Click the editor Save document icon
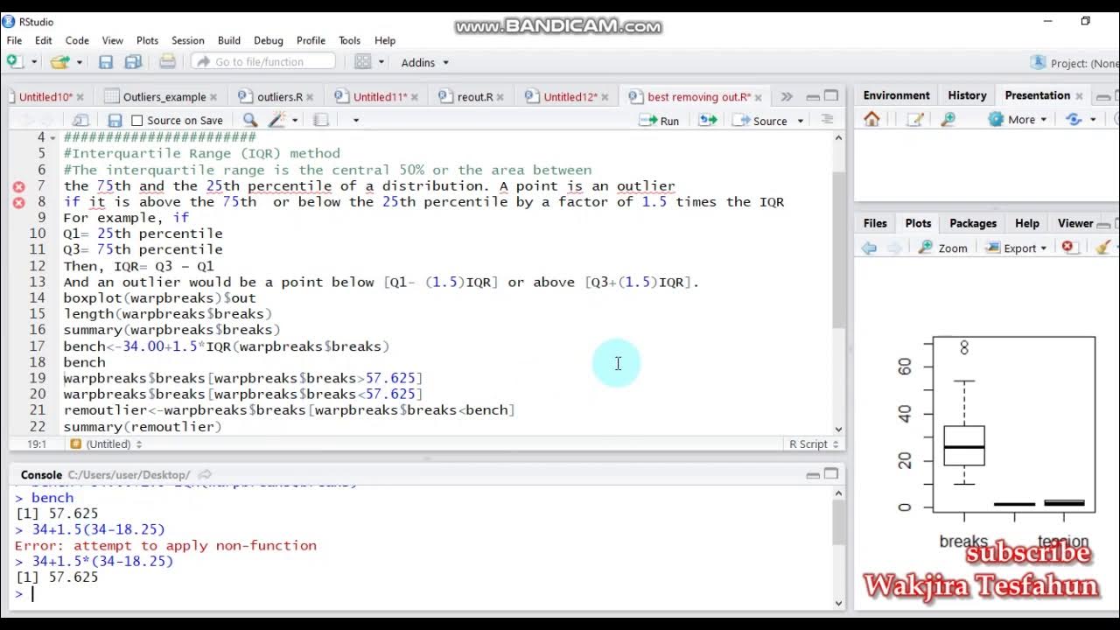 (115, 121)
